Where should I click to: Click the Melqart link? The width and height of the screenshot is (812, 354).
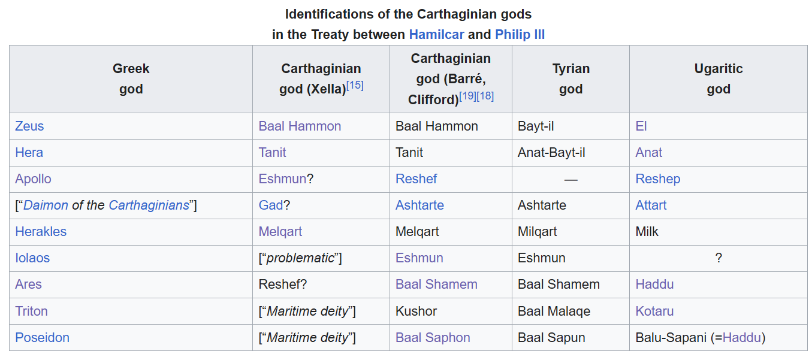point(280,232)
